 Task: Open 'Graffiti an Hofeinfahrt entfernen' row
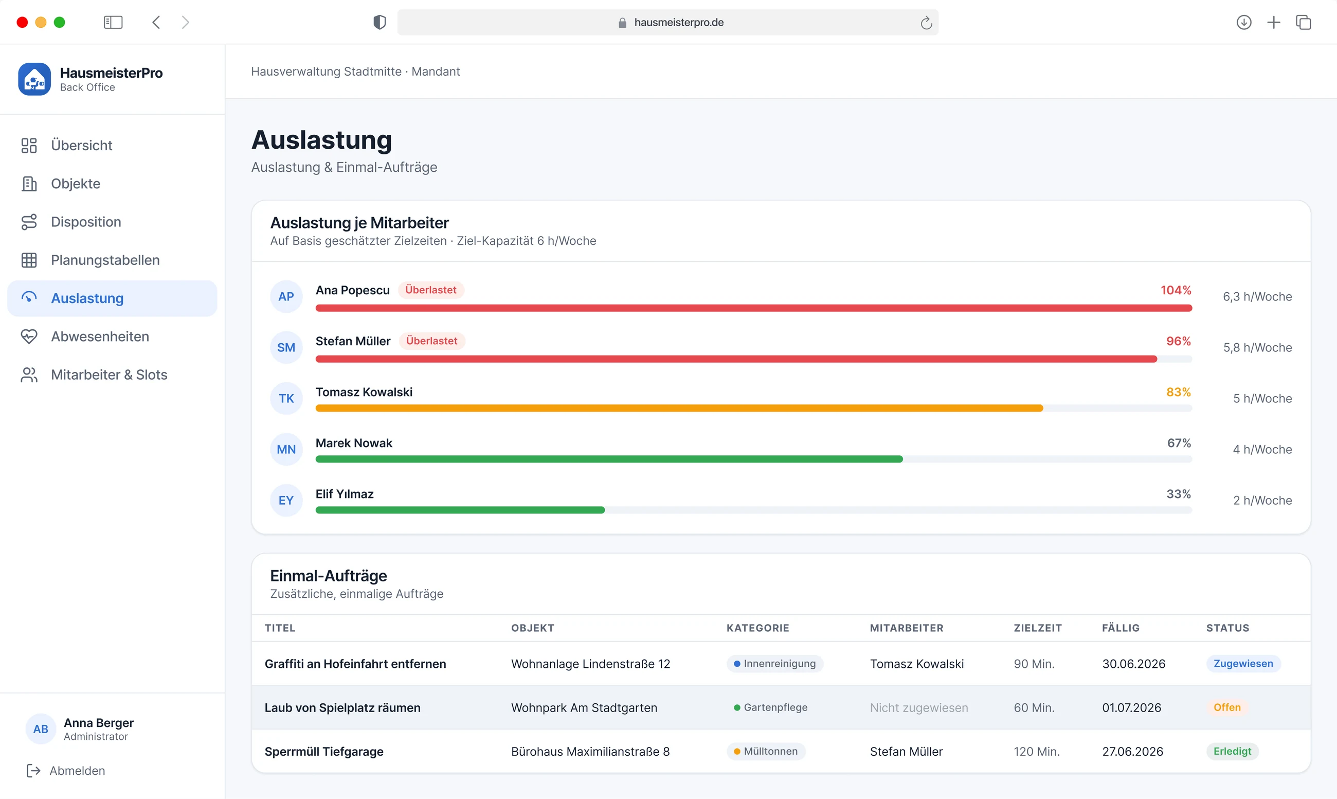(x=781, y=663)
